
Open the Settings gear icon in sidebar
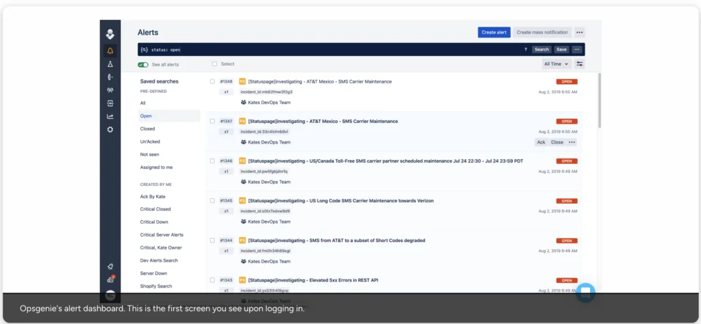(110, 129)
